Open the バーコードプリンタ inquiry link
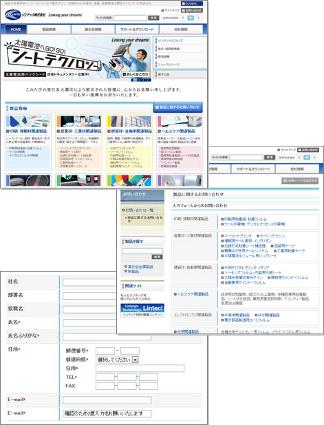Viewport: 324px width, 425px height. [237, 236]
